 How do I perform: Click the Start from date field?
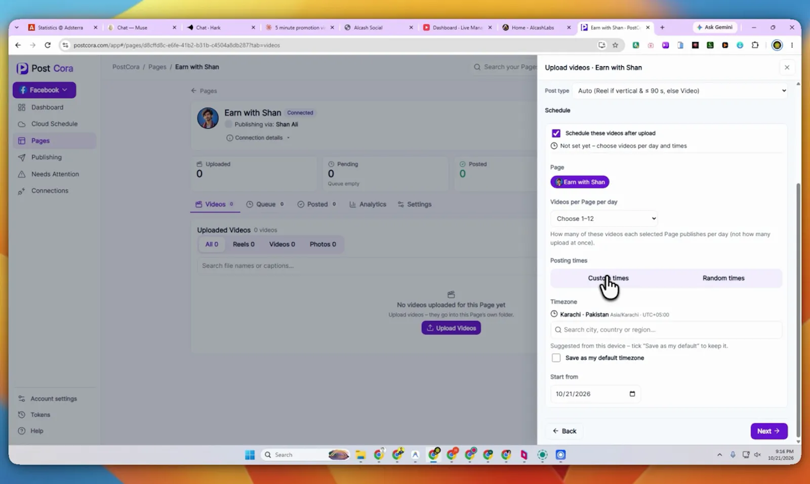[x=595, y=394]
